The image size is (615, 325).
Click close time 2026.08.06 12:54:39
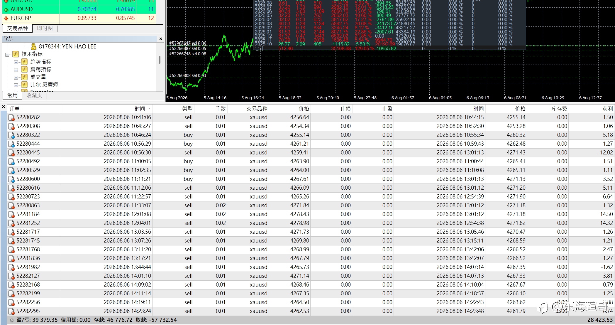460,197
